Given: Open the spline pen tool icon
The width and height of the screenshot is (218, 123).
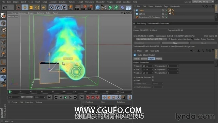Looking at the screenshot, I should 104,8.
